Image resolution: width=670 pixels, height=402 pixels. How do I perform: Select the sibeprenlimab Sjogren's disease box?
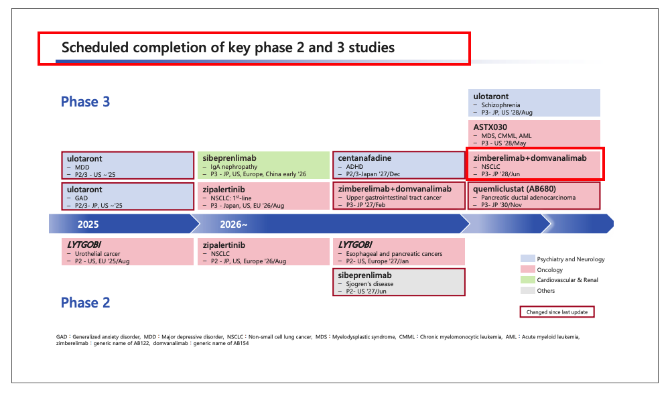tap(399, 282)
